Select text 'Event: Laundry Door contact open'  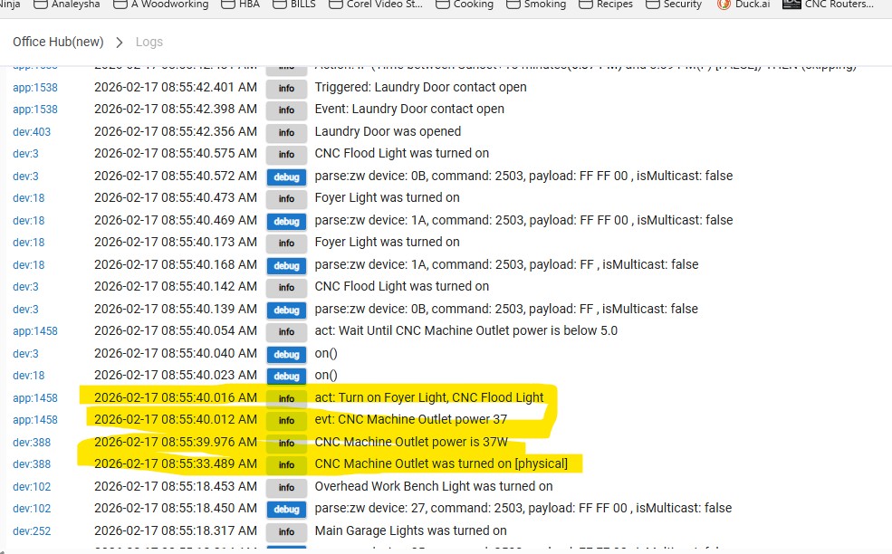409,109
